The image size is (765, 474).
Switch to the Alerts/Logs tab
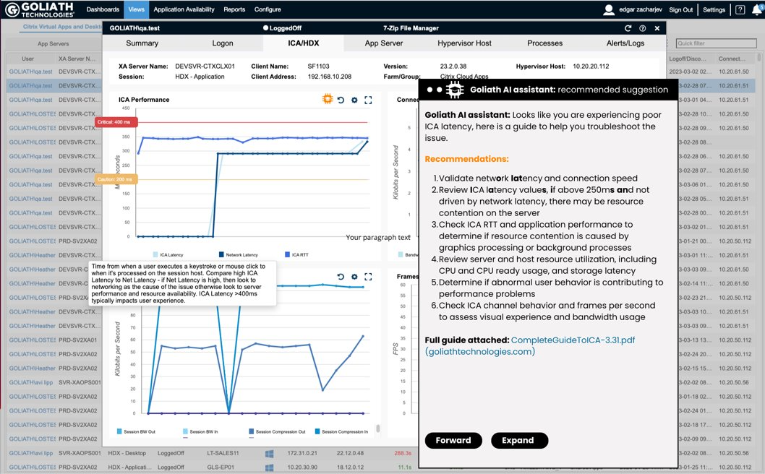click(625, 43)
